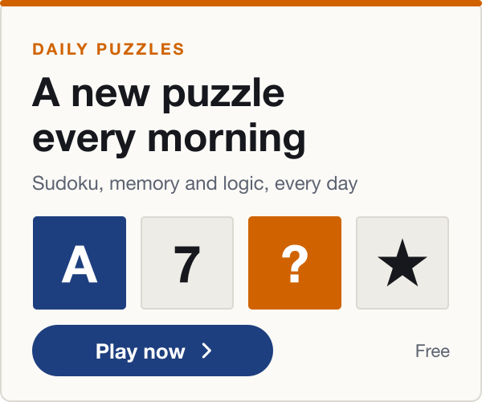Click the orange bar atop the card
Viewport: 482px width, 402px height.
(x=241, y=3)
